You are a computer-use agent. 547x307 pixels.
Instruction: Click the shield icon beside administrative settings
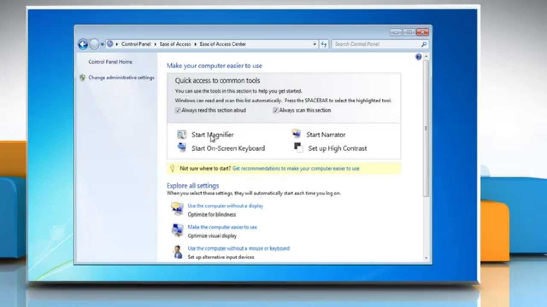tap(82, 78)
